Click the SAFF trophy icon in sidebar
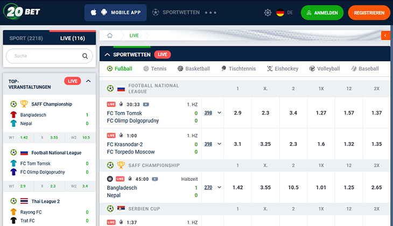Viewport: 393px width, 226px height. (x=24, y=103)
